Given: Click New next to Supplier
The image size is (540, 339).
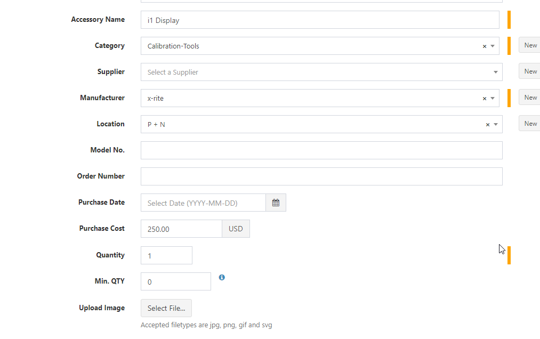Looking at the screenshot, I should 529,71.
